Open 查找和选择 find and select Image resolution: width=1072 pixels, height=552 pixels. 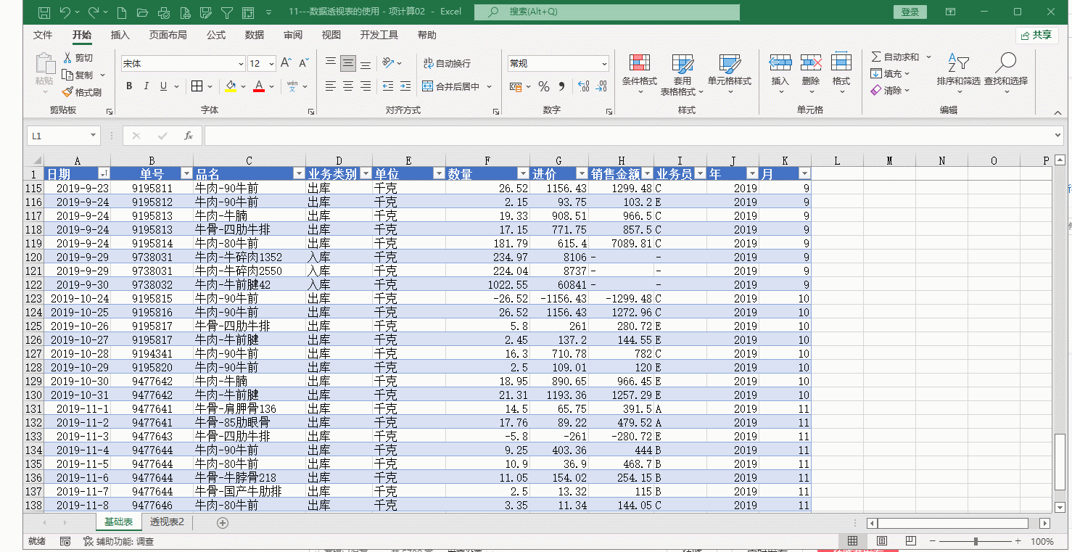point(1006,74)
